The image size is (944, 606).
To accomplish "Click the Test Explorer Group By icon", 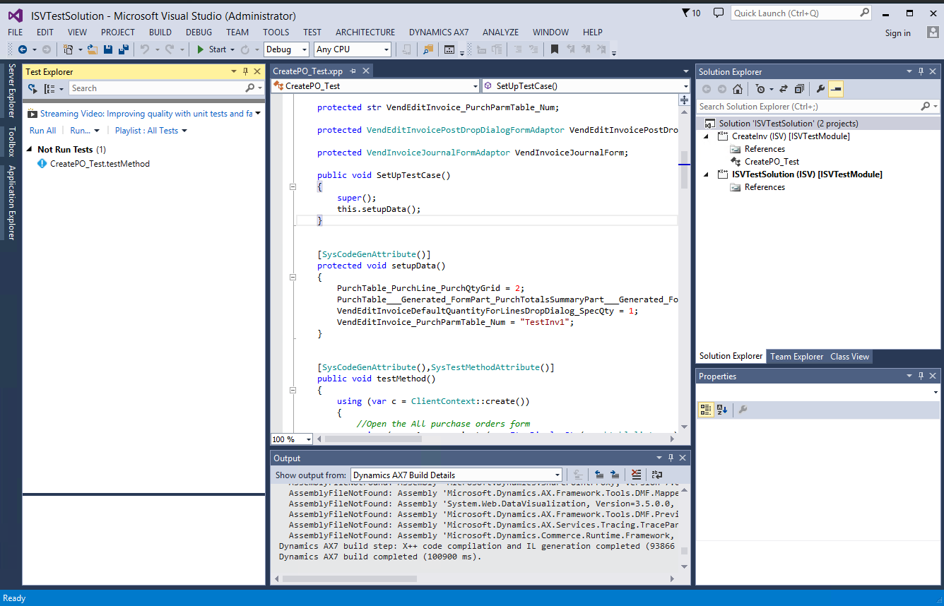I will point(49,88).
